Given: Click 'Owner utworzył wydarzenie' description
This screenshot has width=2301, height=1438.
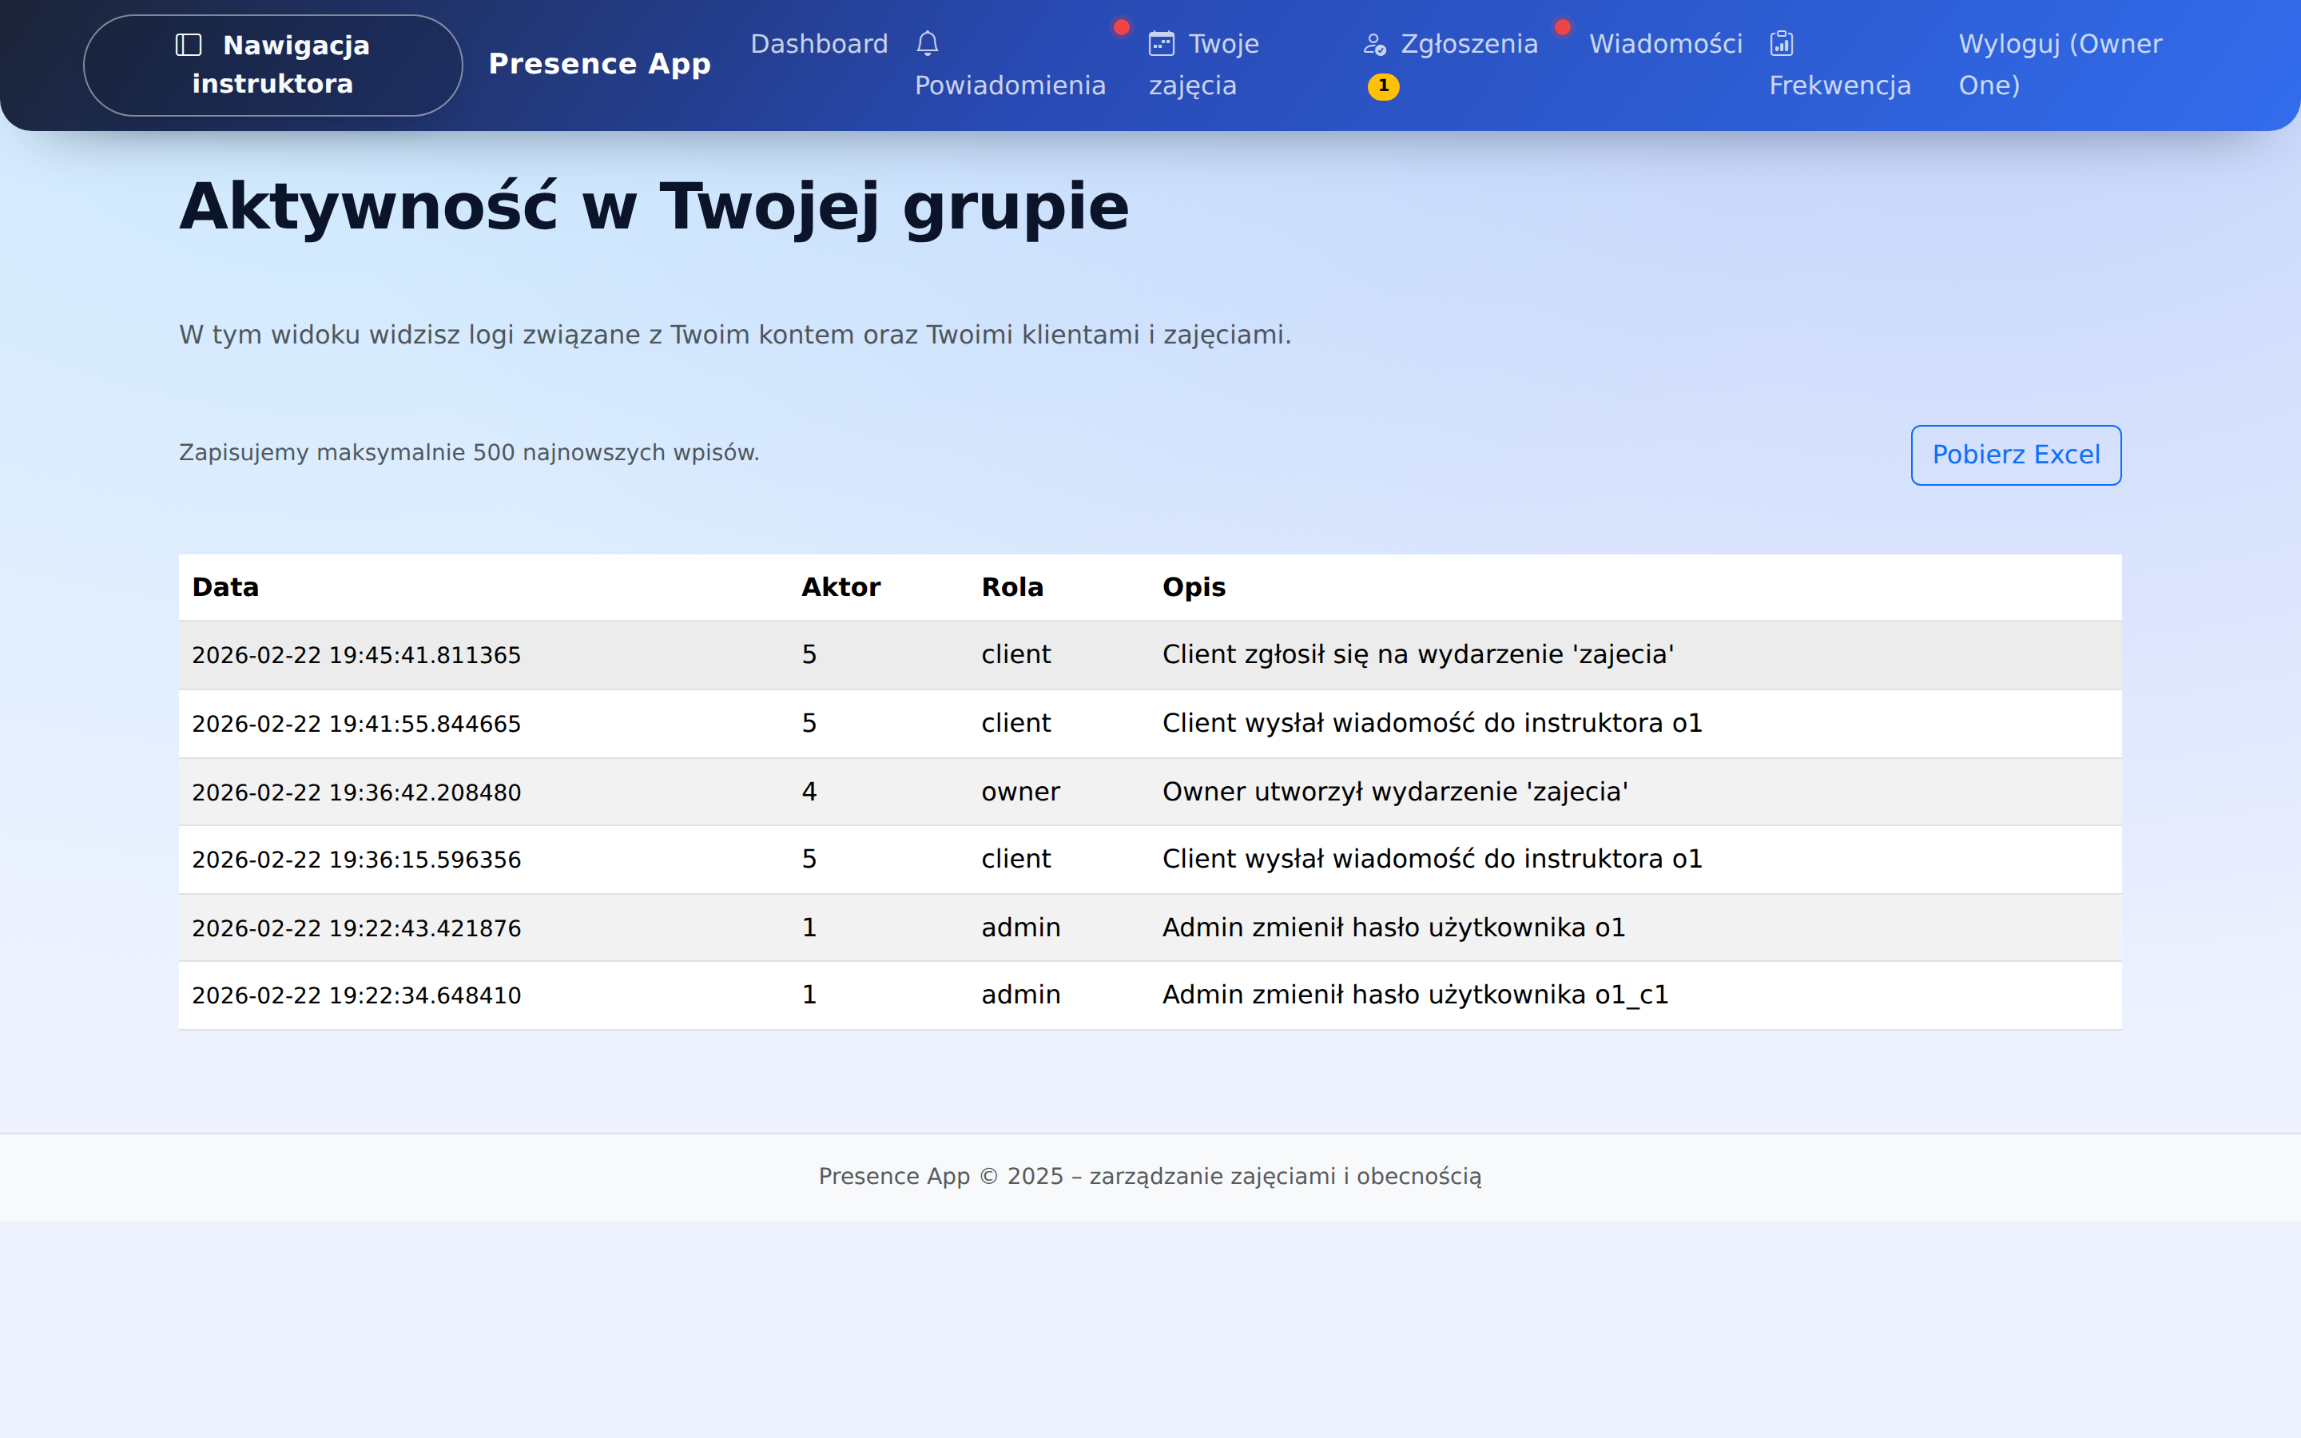Looking at the screenshot, I should 1395,791.
